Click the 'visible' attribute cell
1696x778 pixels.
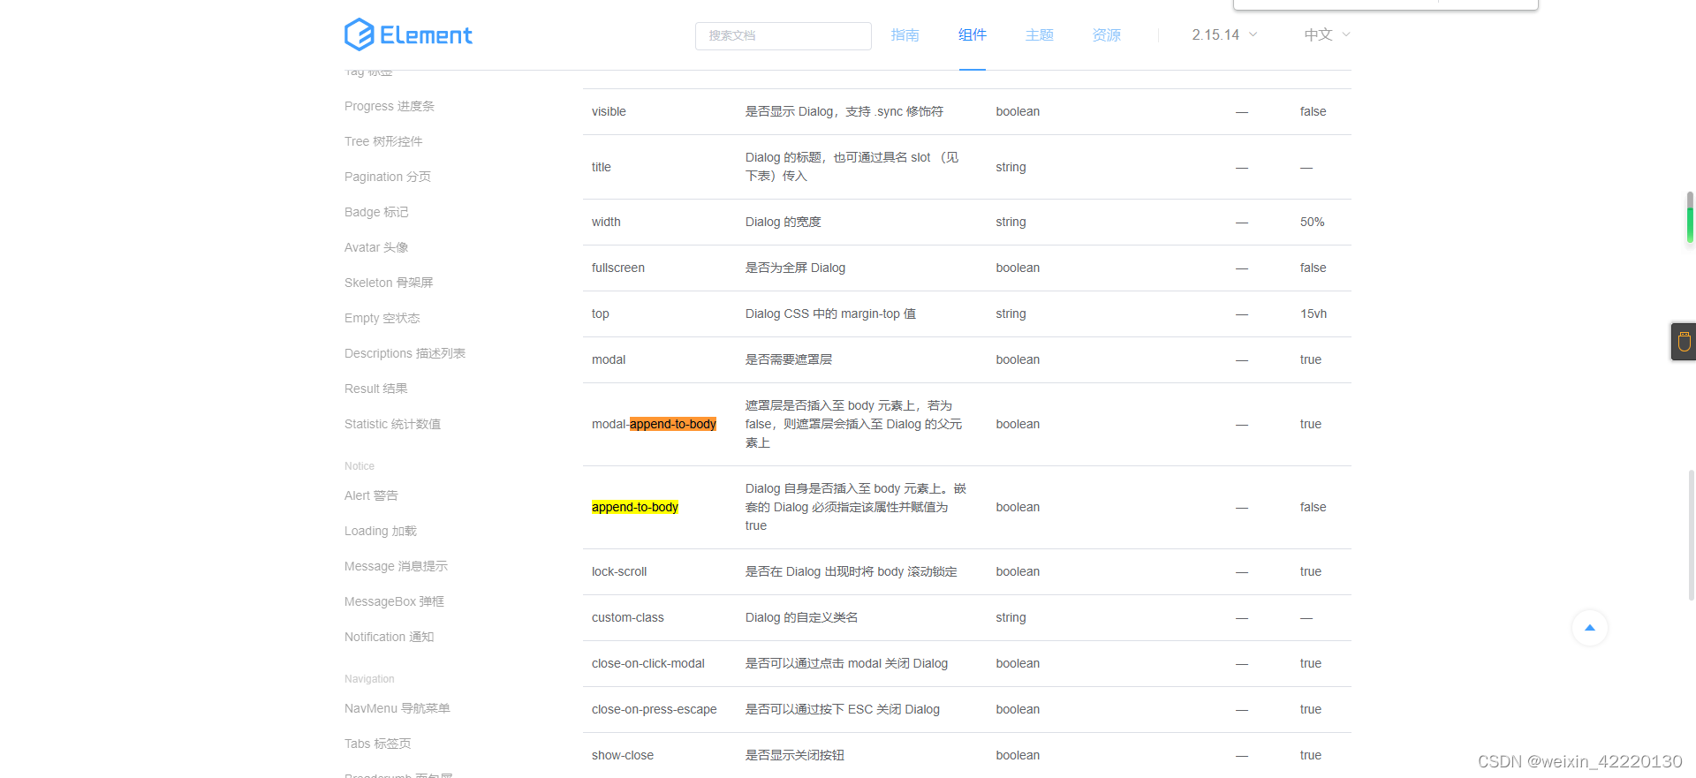[609, 111]
